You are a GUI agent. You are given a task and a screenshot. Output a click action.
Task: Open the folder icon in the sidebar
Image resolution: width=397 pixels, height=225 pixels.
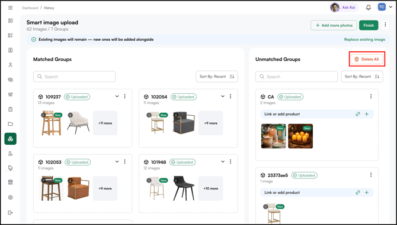[11, 124]
